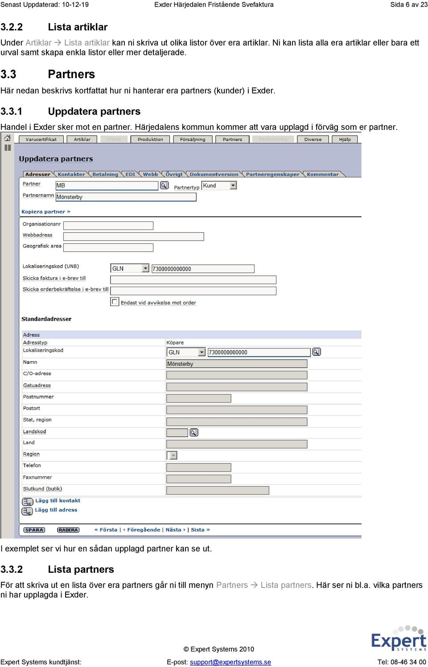Viewport: 428px width, 667px height.
Task: Click the Postort field
Action: click(237, 410)
